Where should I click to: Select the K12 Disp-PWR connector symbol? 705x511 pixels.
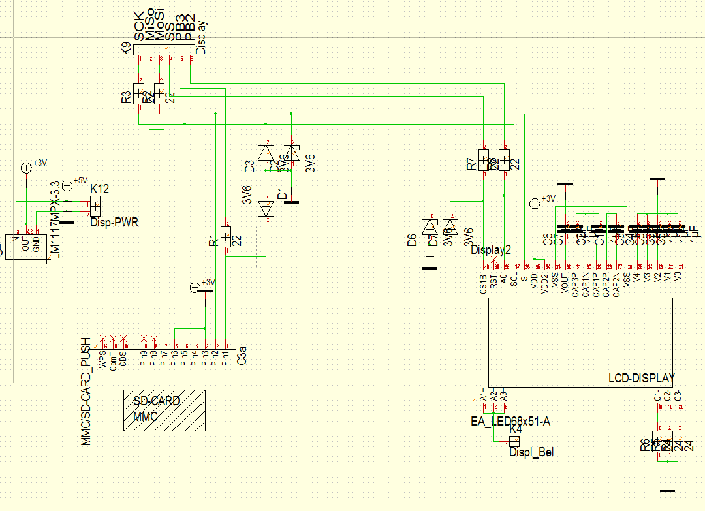tap(95, 207)
